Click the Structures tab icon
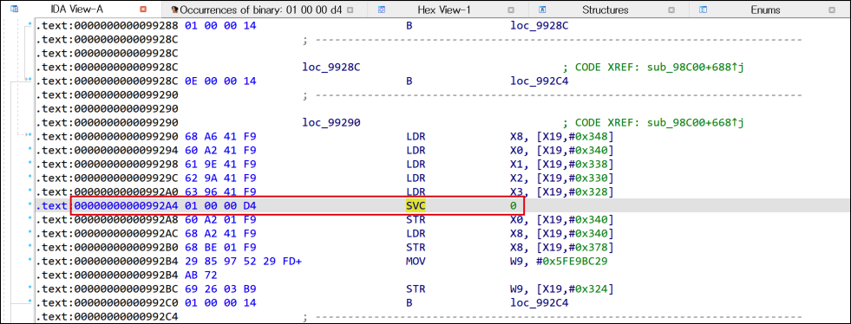 click(541, 10)
